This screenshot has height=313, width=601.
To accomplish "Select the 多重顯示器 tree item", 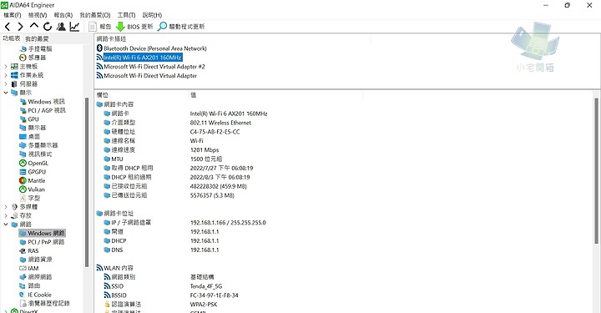I will pos(38,145).
